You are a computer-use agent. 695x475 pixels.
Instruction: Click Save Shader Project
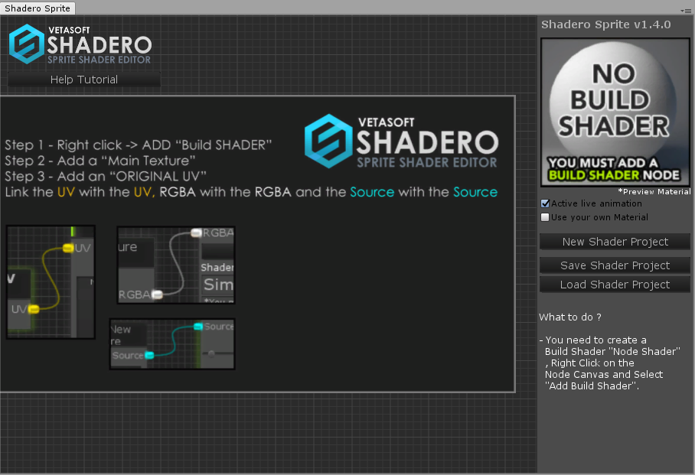pos(615,265)
